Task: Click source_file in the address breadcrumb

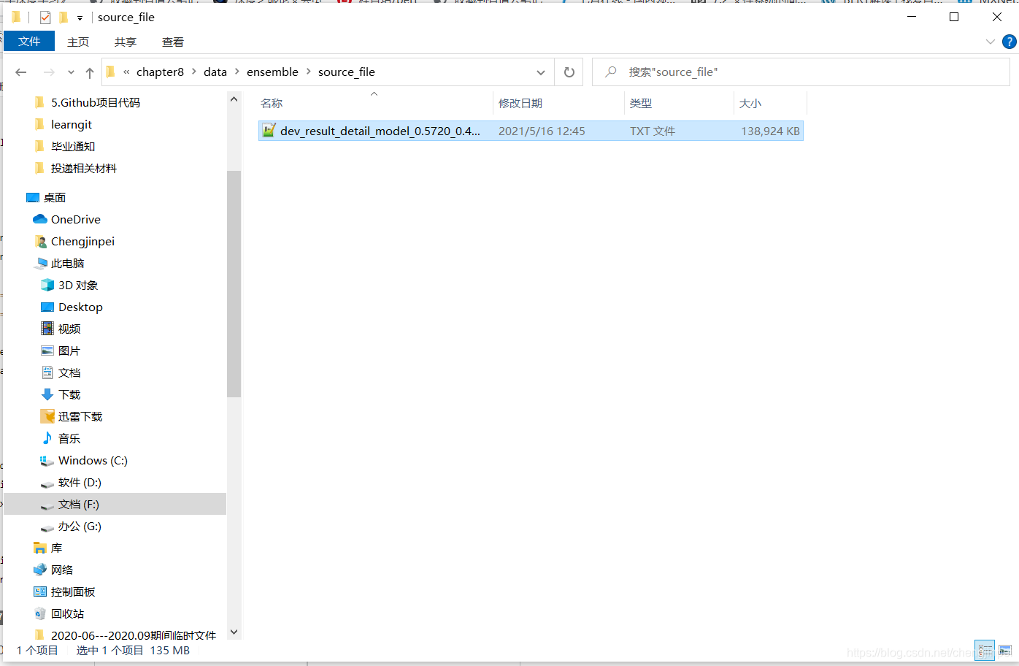Action: (x=347, y=72)
